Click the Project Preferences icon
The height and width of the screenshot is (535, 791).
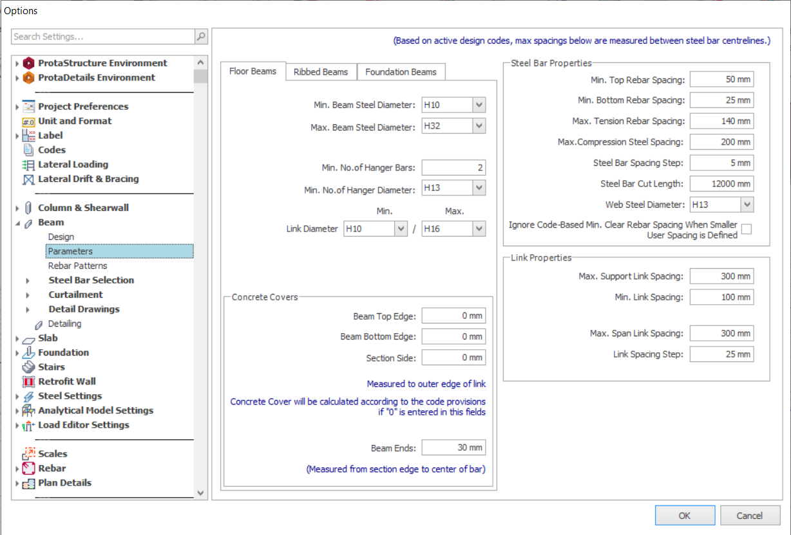[28, 107]
